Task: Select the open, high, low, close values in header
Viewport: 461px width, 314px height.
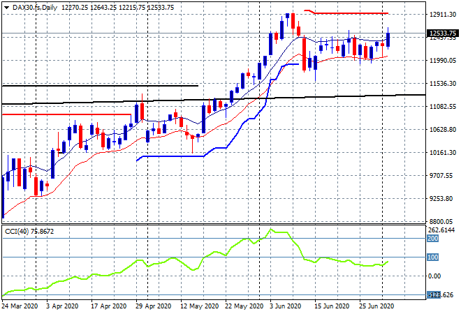Action: [x=117, y=8]
